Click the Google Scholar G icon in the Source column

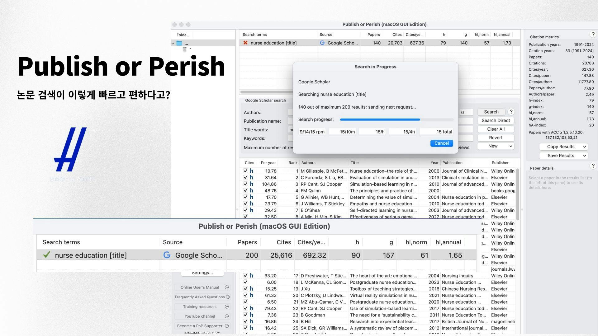(322, 43)
